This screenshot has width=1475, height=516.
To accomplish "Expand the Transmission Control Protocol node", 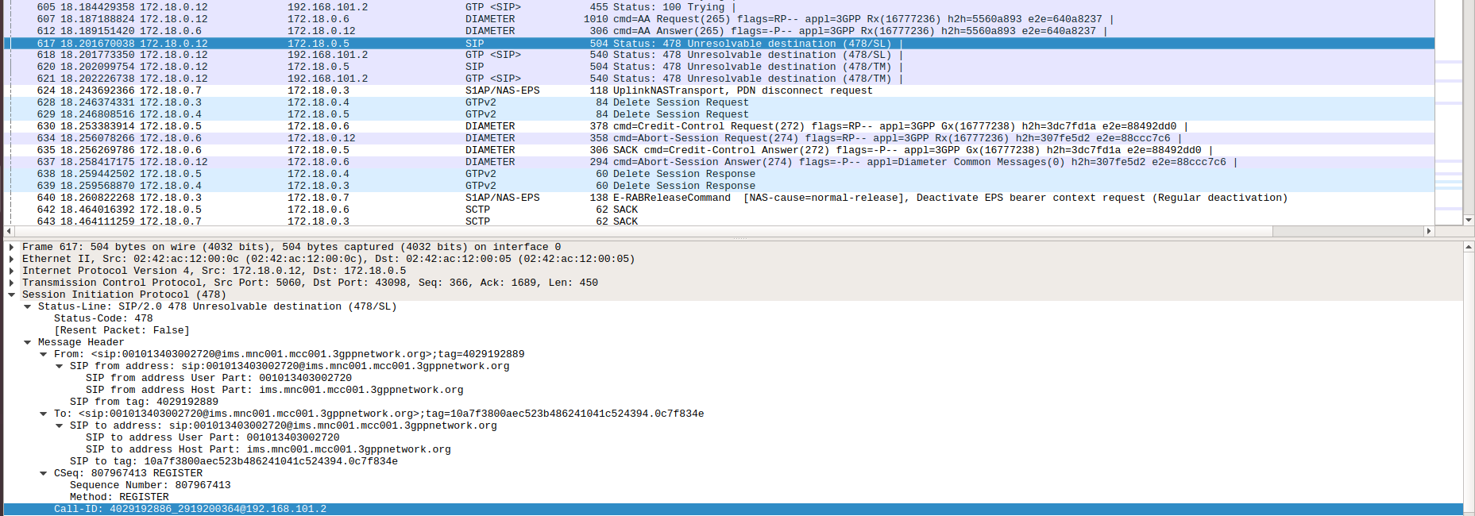I will tap(11, 283).
